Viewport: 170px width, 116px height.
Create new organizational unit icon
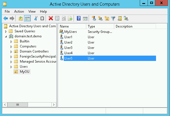coord(107,18)
